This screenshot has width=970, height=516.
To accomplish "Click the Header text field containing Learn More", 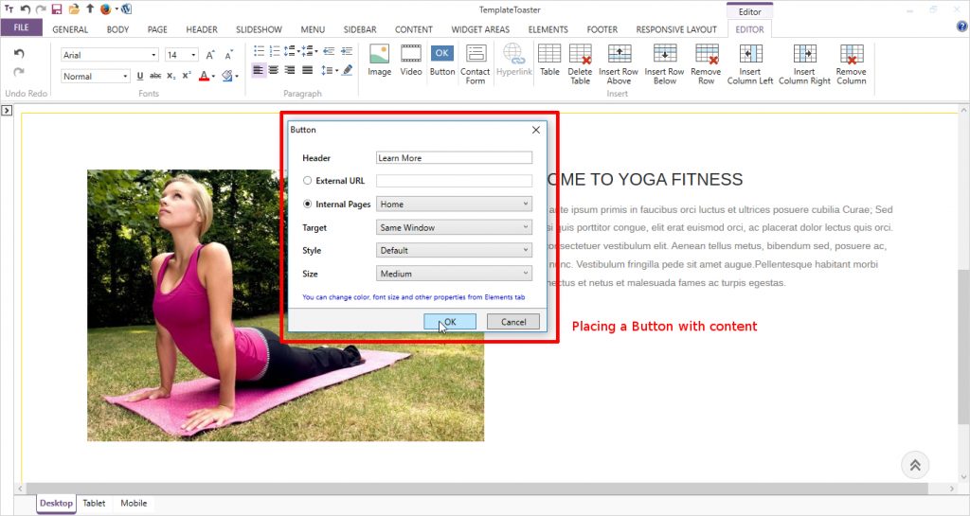I will tap(454, 158).
